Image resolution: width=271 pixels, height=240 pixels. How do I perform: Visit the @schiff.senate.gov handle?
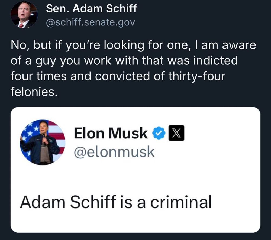[90, 22]
